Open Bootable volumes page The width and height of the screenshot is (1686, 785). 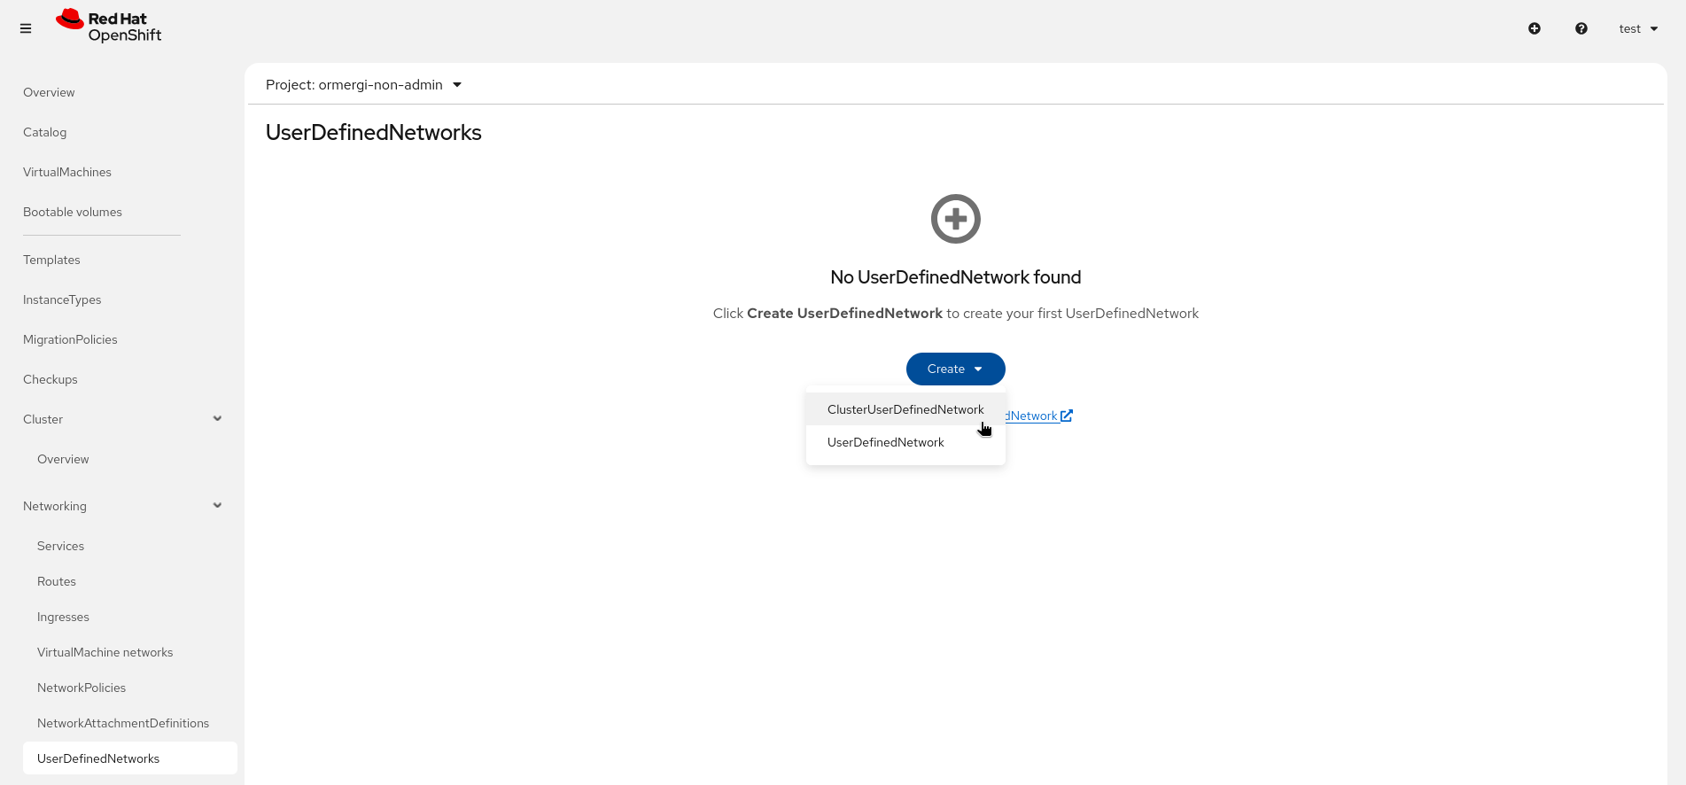[73, 212]
